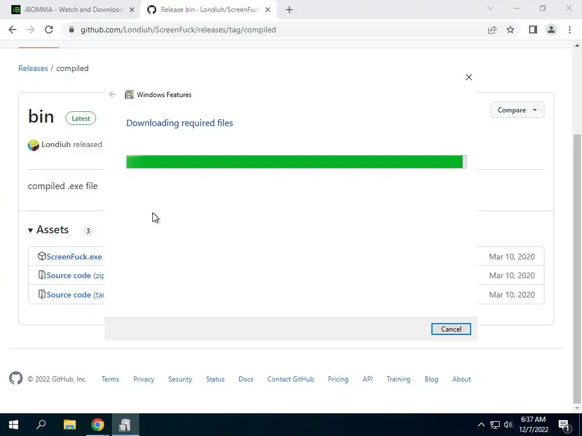Go back to previous page
Viewport: 582px width, 436px height.
13,30
